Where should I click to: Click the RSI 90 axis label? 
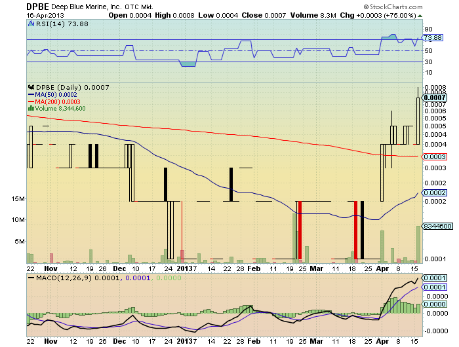coord(428,29)
